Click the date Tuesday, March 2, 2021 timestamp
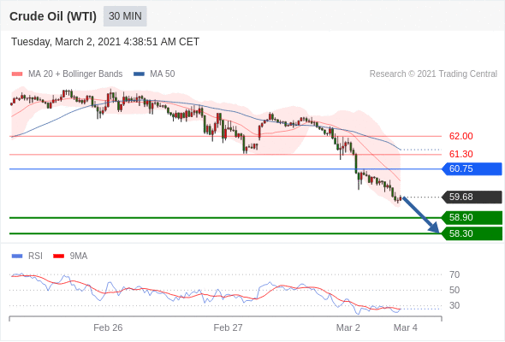This screenshot has height=342, width=505. pos(105,42)
